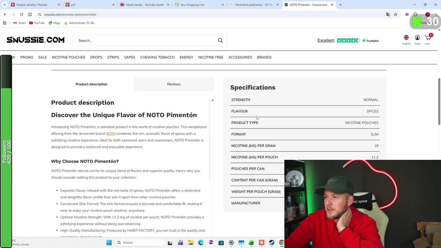Open File Explorer from the taskbar
Viewport: 441px width, 248px height.
tap(191, 242)
